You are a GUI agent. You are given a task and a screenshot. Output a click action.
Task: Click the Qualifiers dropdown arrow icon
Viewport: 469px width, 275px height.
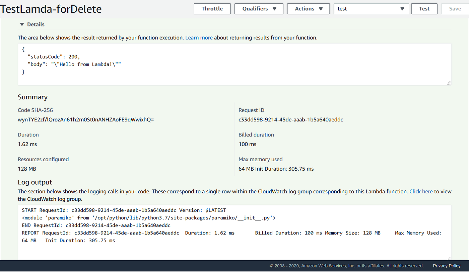tap(274, 9)
